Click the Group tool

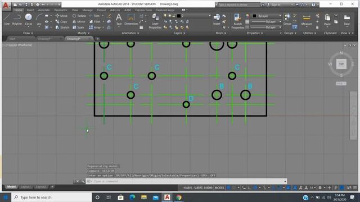[287, 19]
